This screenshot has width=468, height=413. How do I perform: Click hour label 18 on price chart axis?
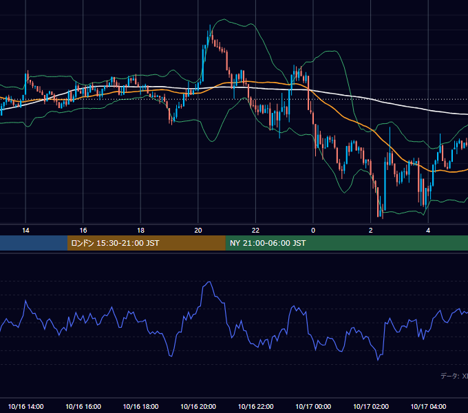point(140,231)
